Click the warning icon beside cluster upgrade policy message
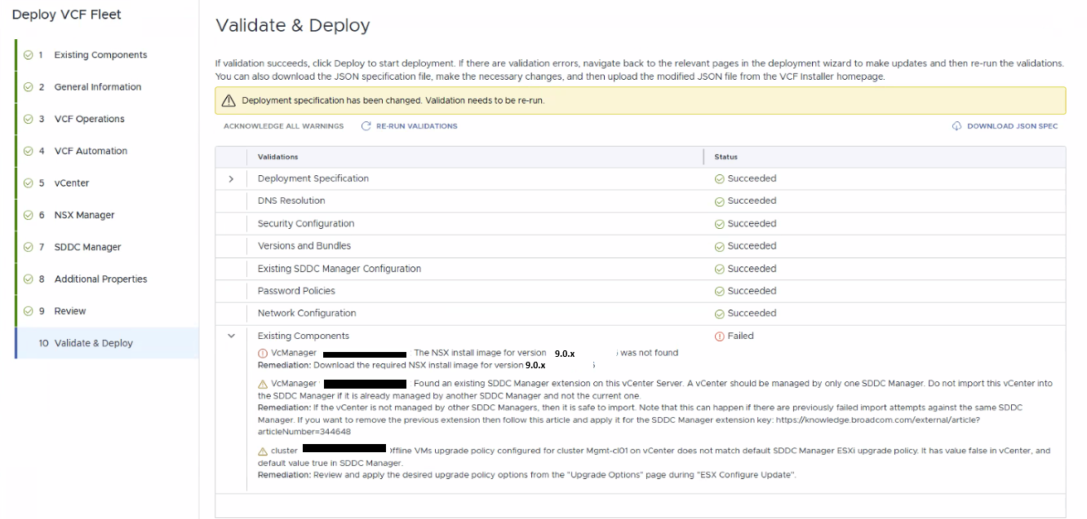This screenshot has height=519, width=1087. click(x=263, y=451)
